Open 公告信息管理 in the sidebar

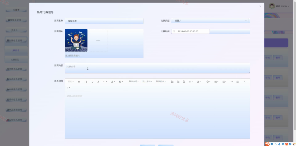(16, 120)
